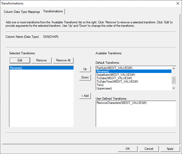
Task: Click Default Transforms scroll up arrow
Action: pos(174,68)
